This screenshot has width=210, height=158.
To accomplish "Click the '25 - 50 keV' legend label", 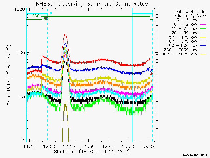I will [184, 33].
